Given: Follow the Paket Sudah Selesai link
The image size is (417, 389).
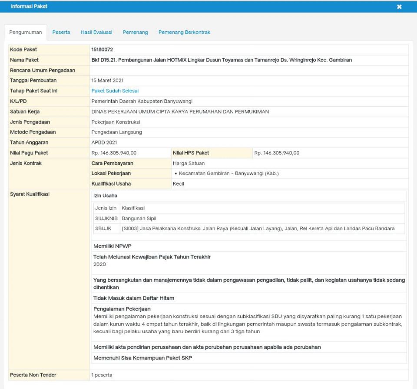Looking at the screenshot, I should (115, 91).
